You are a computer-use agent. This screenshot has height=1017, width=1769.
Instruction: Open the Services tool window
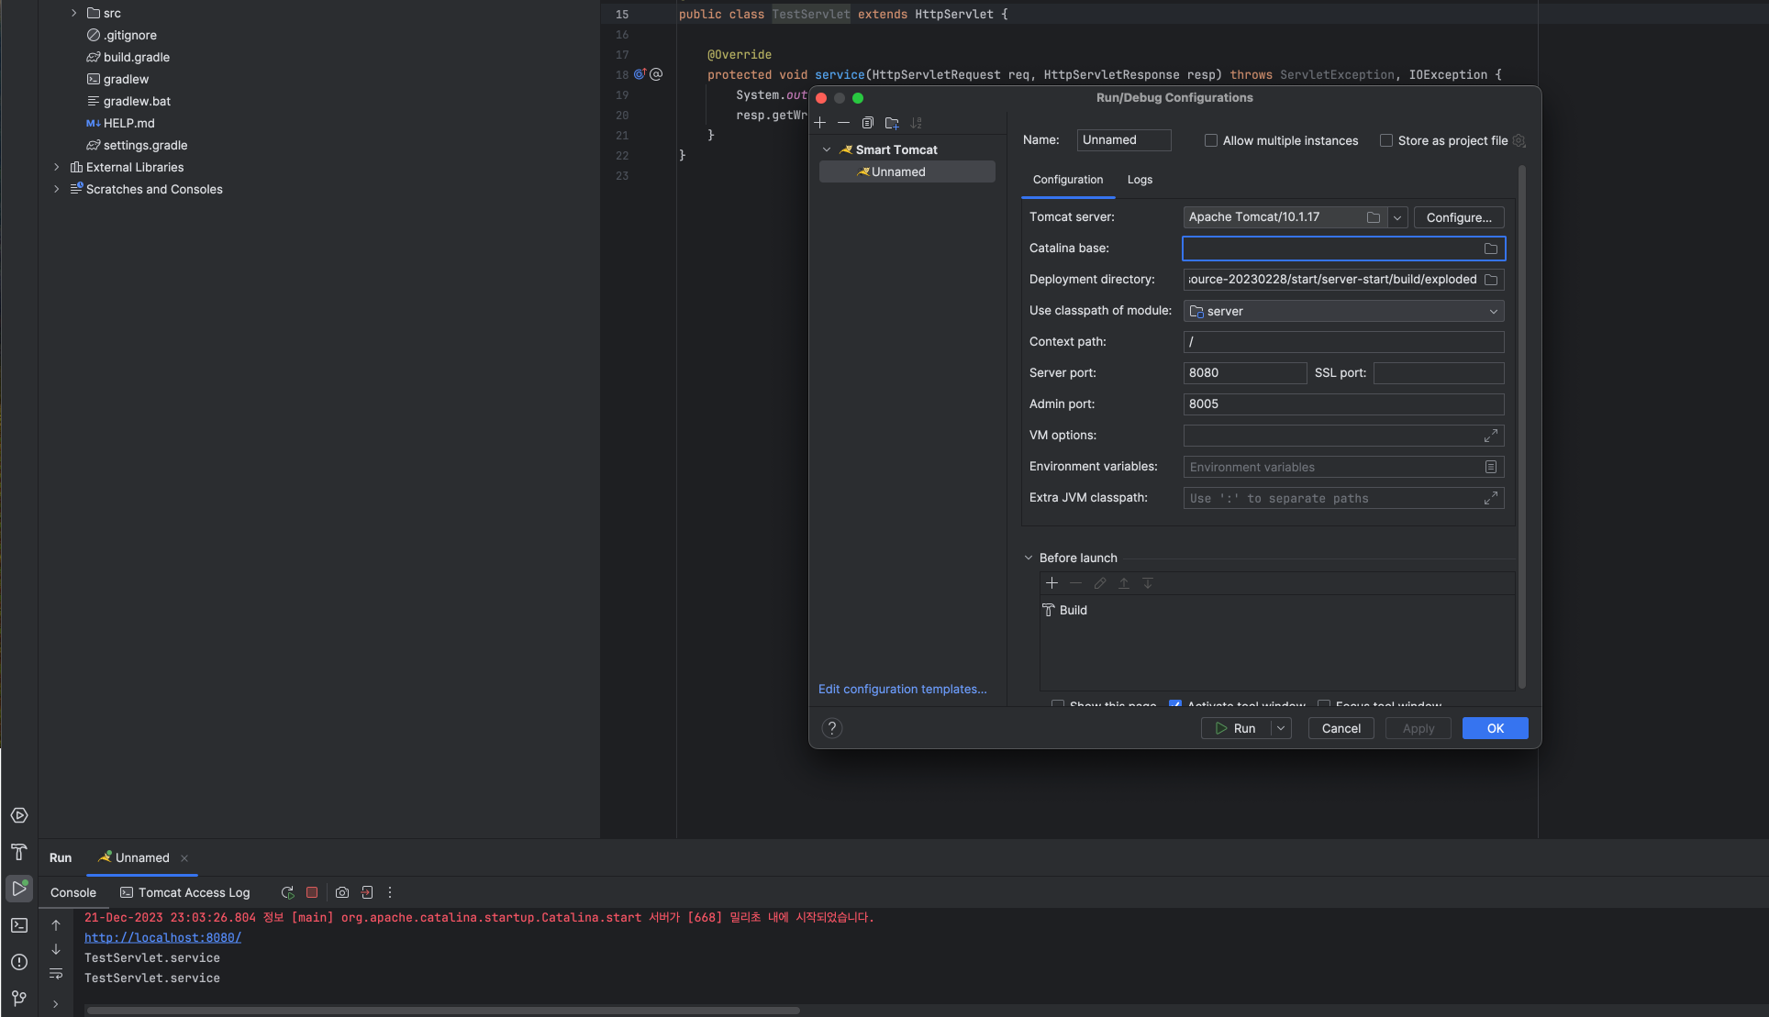[x=19, y=815]
